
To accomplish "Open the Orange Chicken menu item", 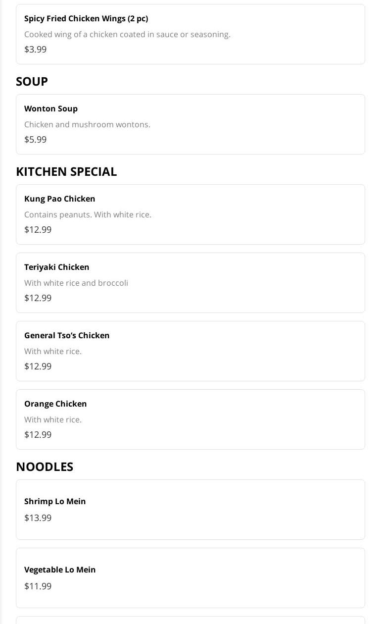I will [x=55, y=404].
